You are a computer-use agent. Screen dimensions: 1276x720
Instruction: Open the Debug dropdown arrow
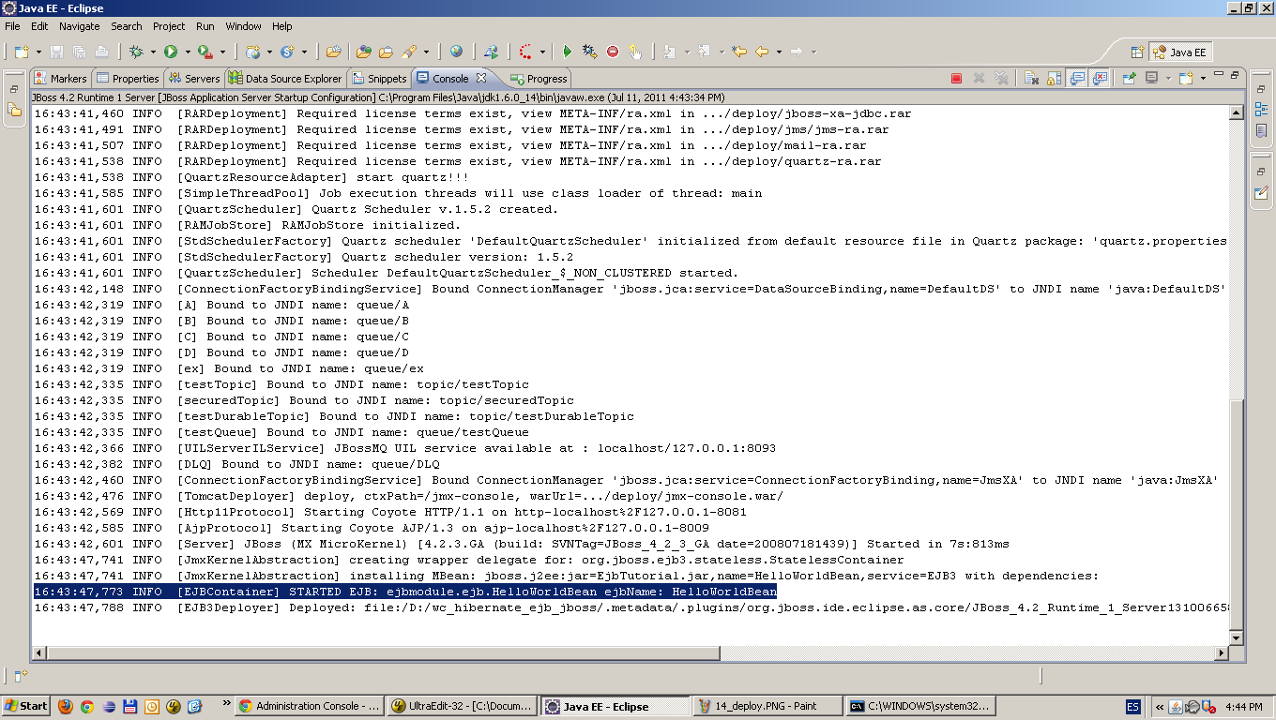point(152,51)
